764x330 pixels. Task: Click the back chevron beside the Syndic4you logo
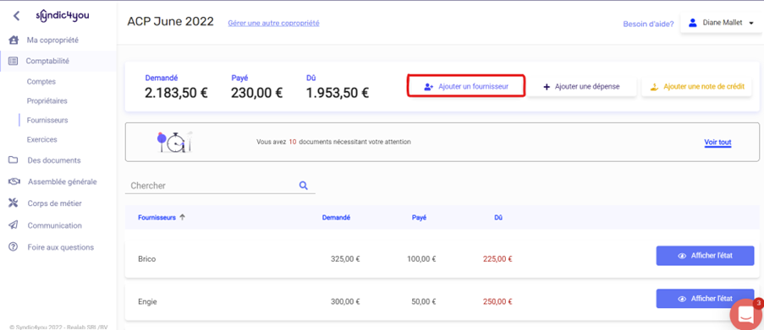pyautogui.click(x=17, y=16)
